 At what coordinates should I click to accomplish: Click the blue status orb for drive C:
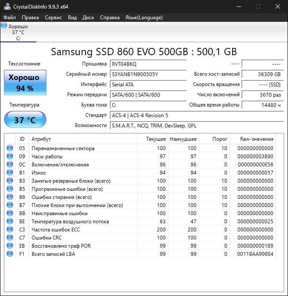tap(4, 26)
